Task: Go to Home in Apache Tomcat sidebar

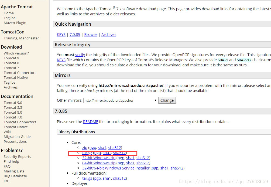Action: [9, 13]
